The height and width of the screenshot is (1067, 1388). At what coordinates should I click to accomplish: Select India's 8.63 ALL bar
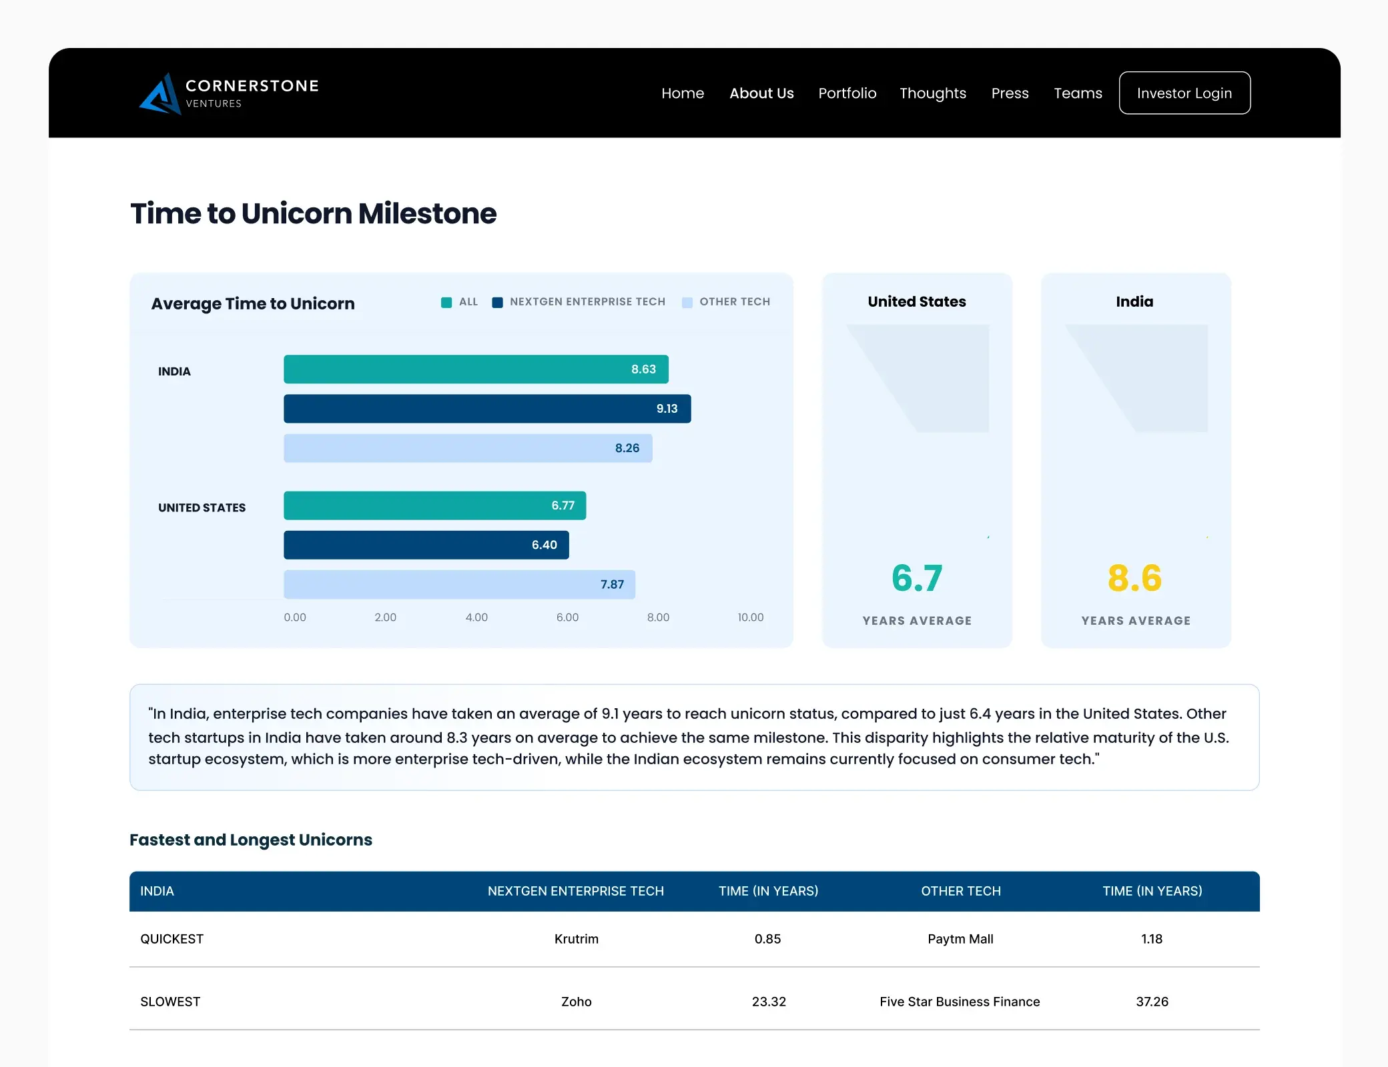(x=476, y=369)
